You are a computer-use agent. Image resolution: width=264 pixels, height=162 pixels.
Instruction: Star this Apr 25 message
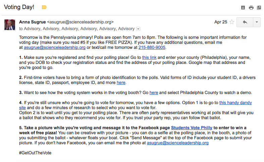click(x=231, y=22)
